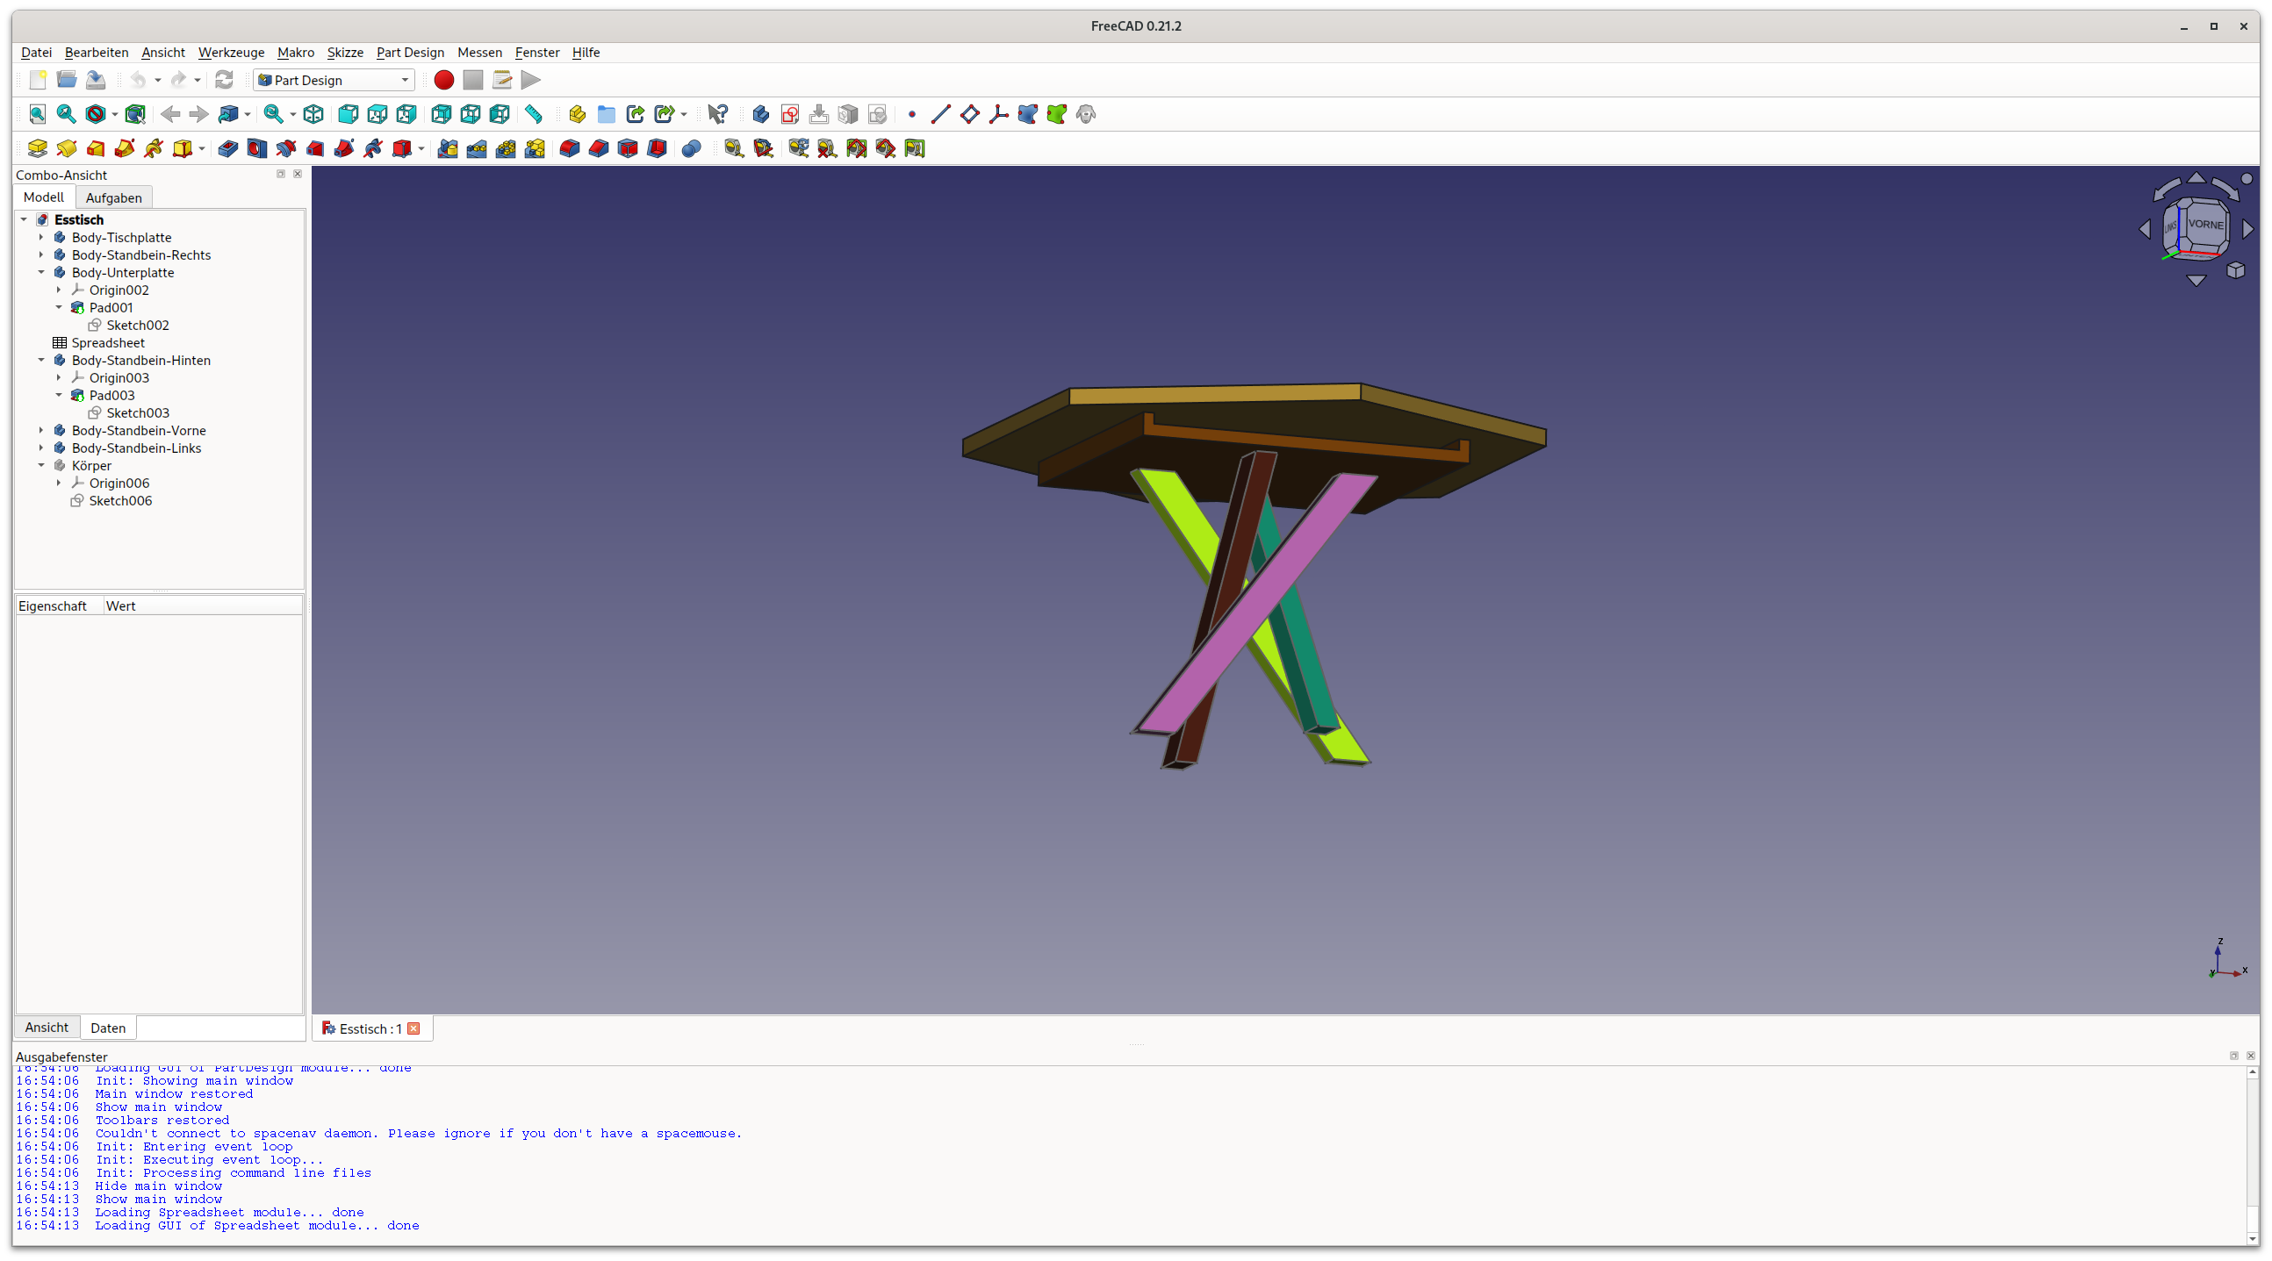Expand Body-Standbein-Vorne tree node
The width and height of the screenshot is (2272, 1261).
[x=40, y=430]
